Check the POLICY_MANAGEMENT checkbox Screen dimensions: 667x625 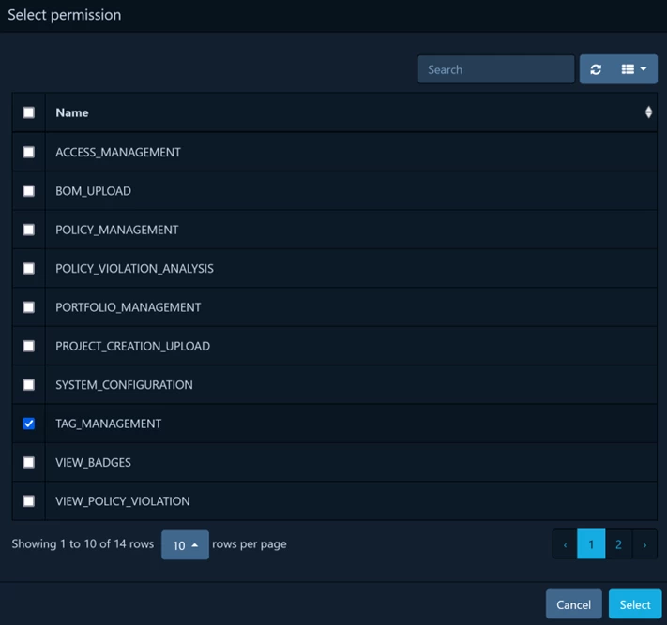(28, 230)
